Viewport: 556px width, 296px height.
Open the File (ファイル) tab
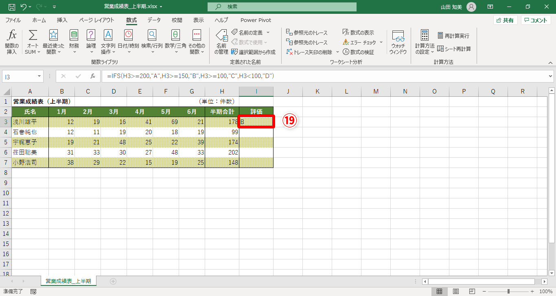click(x=13, y=20)
